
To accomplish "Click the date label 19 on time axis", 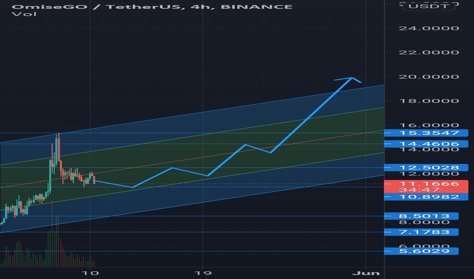I will click(x=202, y=273).
